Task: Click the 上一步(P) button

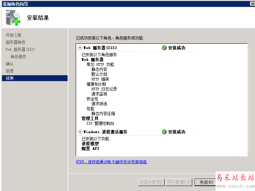Action: 151,182
